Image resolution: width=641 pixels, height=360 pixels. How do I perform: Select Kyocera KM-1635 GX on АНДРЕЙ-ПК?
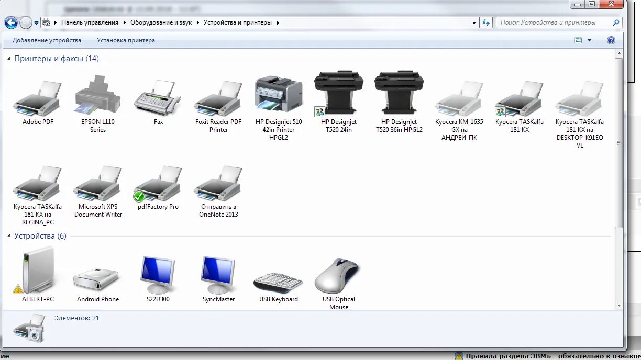(x=459, y=111)
